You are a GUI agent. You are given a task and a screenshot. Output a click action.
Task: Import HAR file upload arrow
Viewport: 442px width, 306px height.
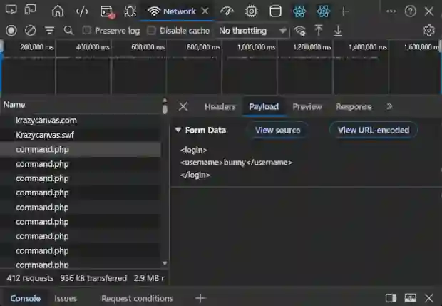pyautogui.click(x=319, y=31)
